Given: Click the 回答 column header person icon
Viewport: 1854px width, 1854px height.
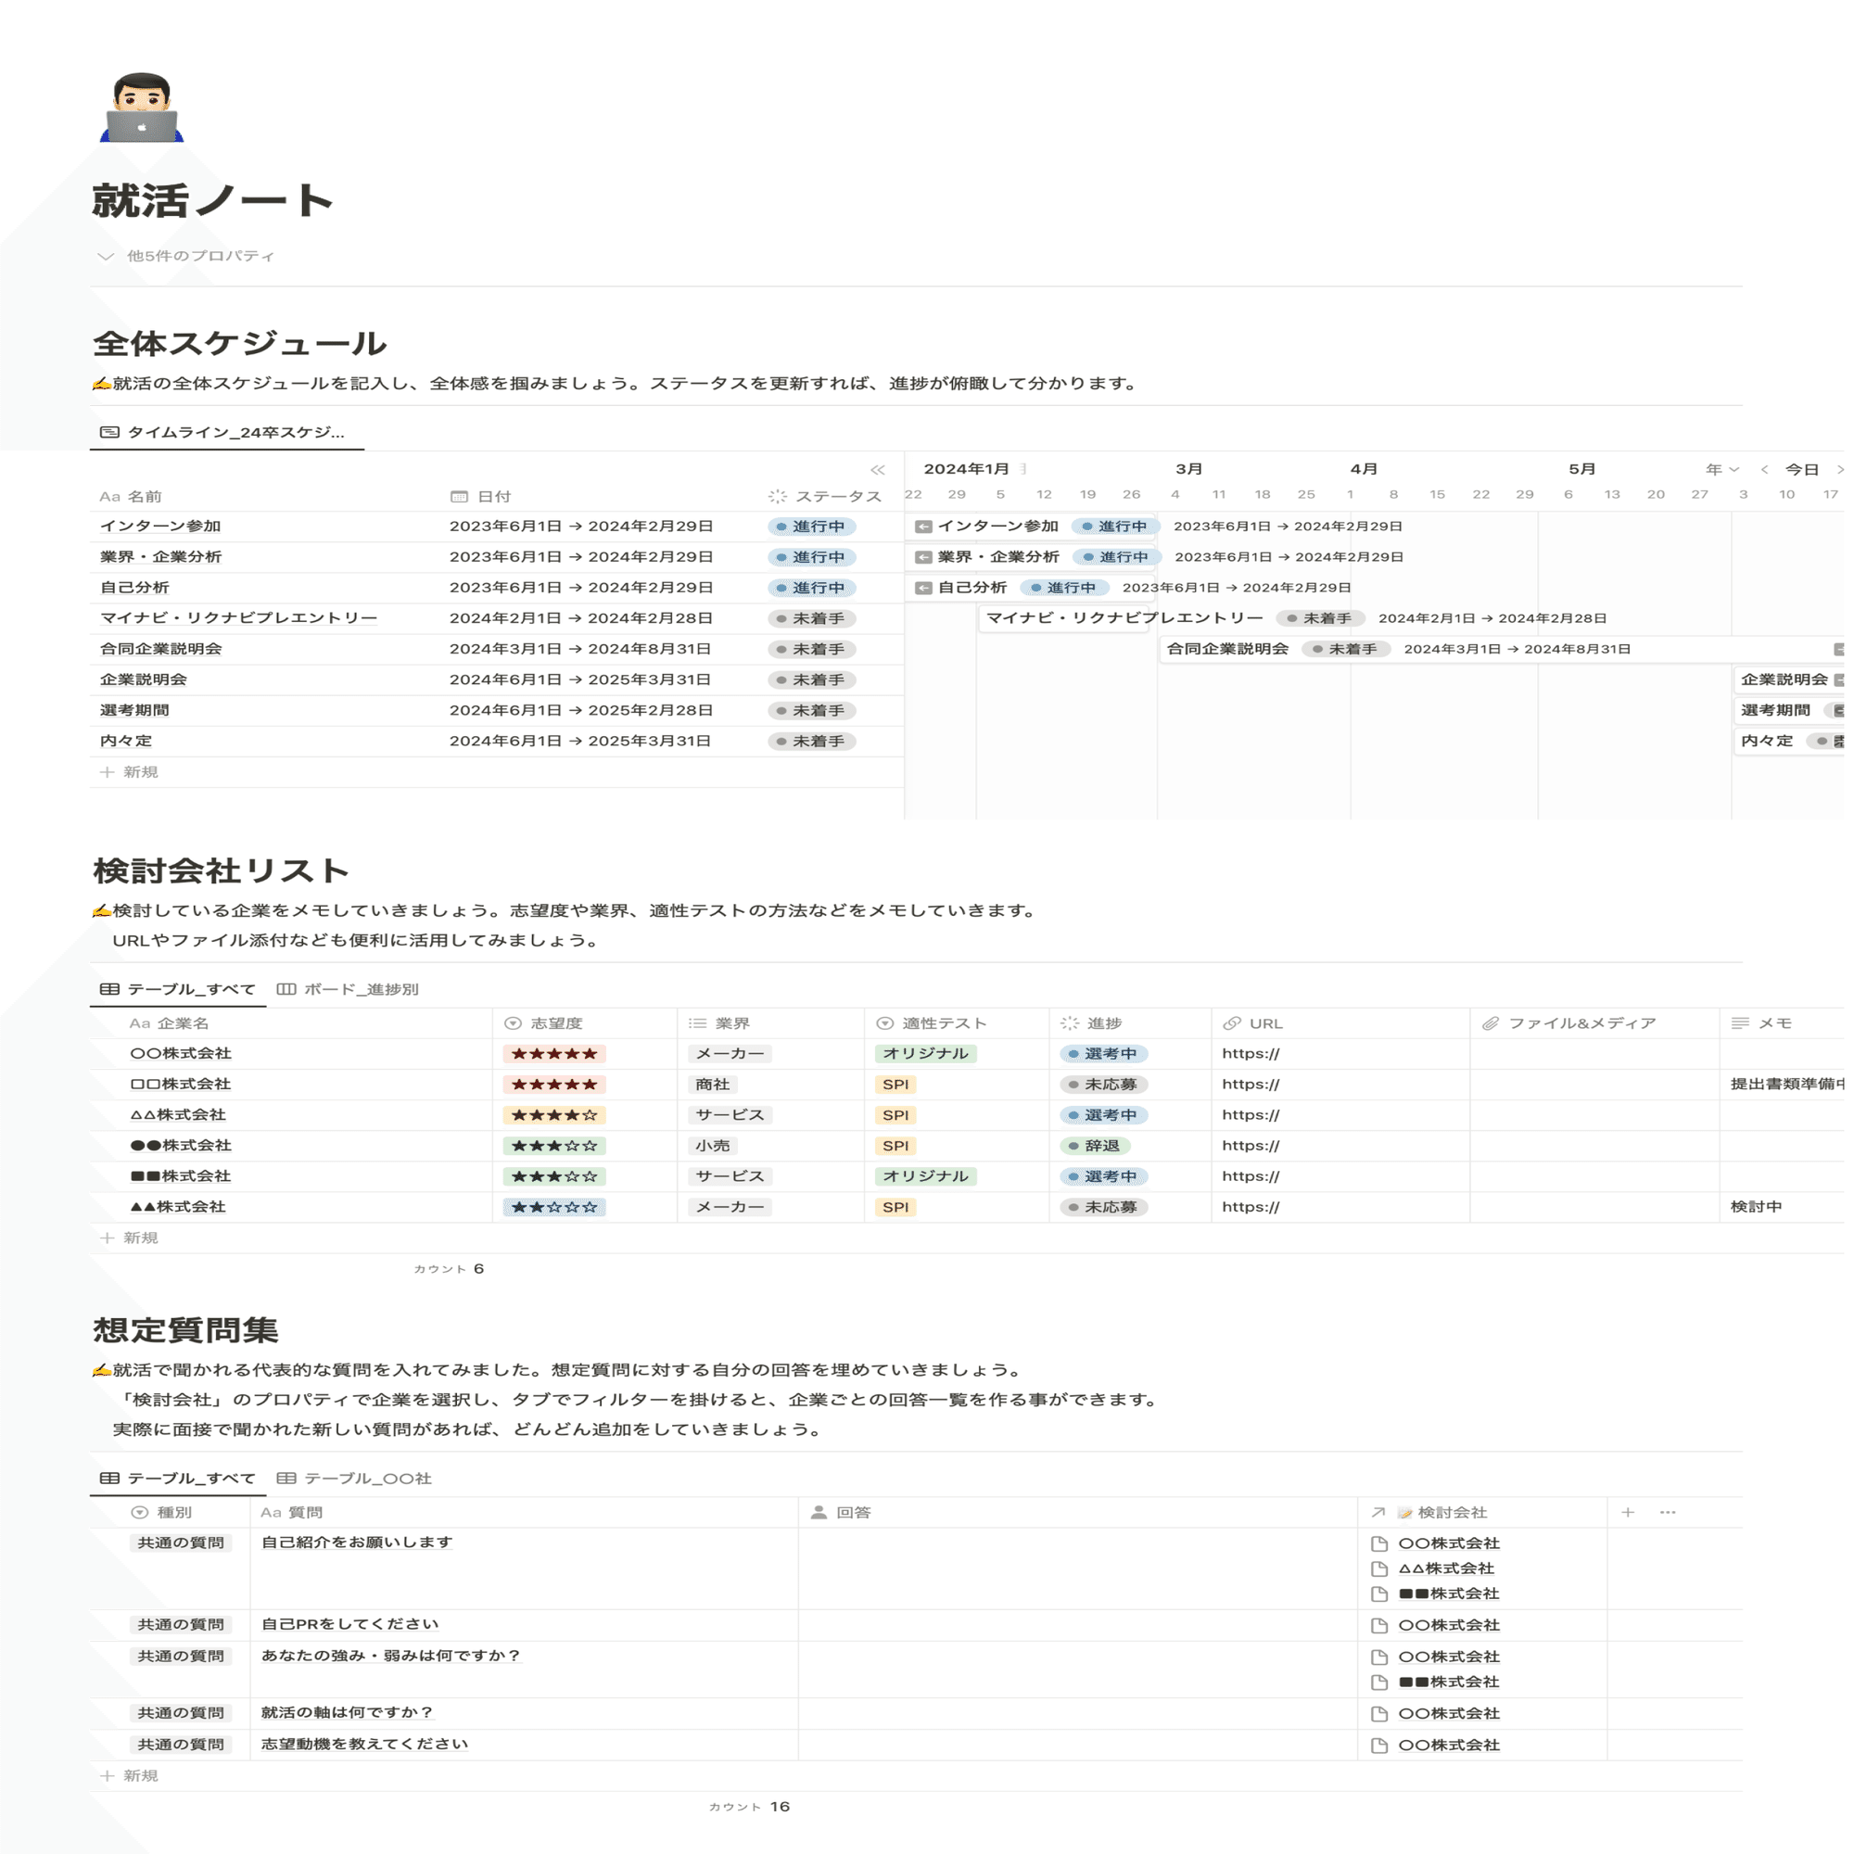Looking at the screenshot, I should tap(819, 1514).
